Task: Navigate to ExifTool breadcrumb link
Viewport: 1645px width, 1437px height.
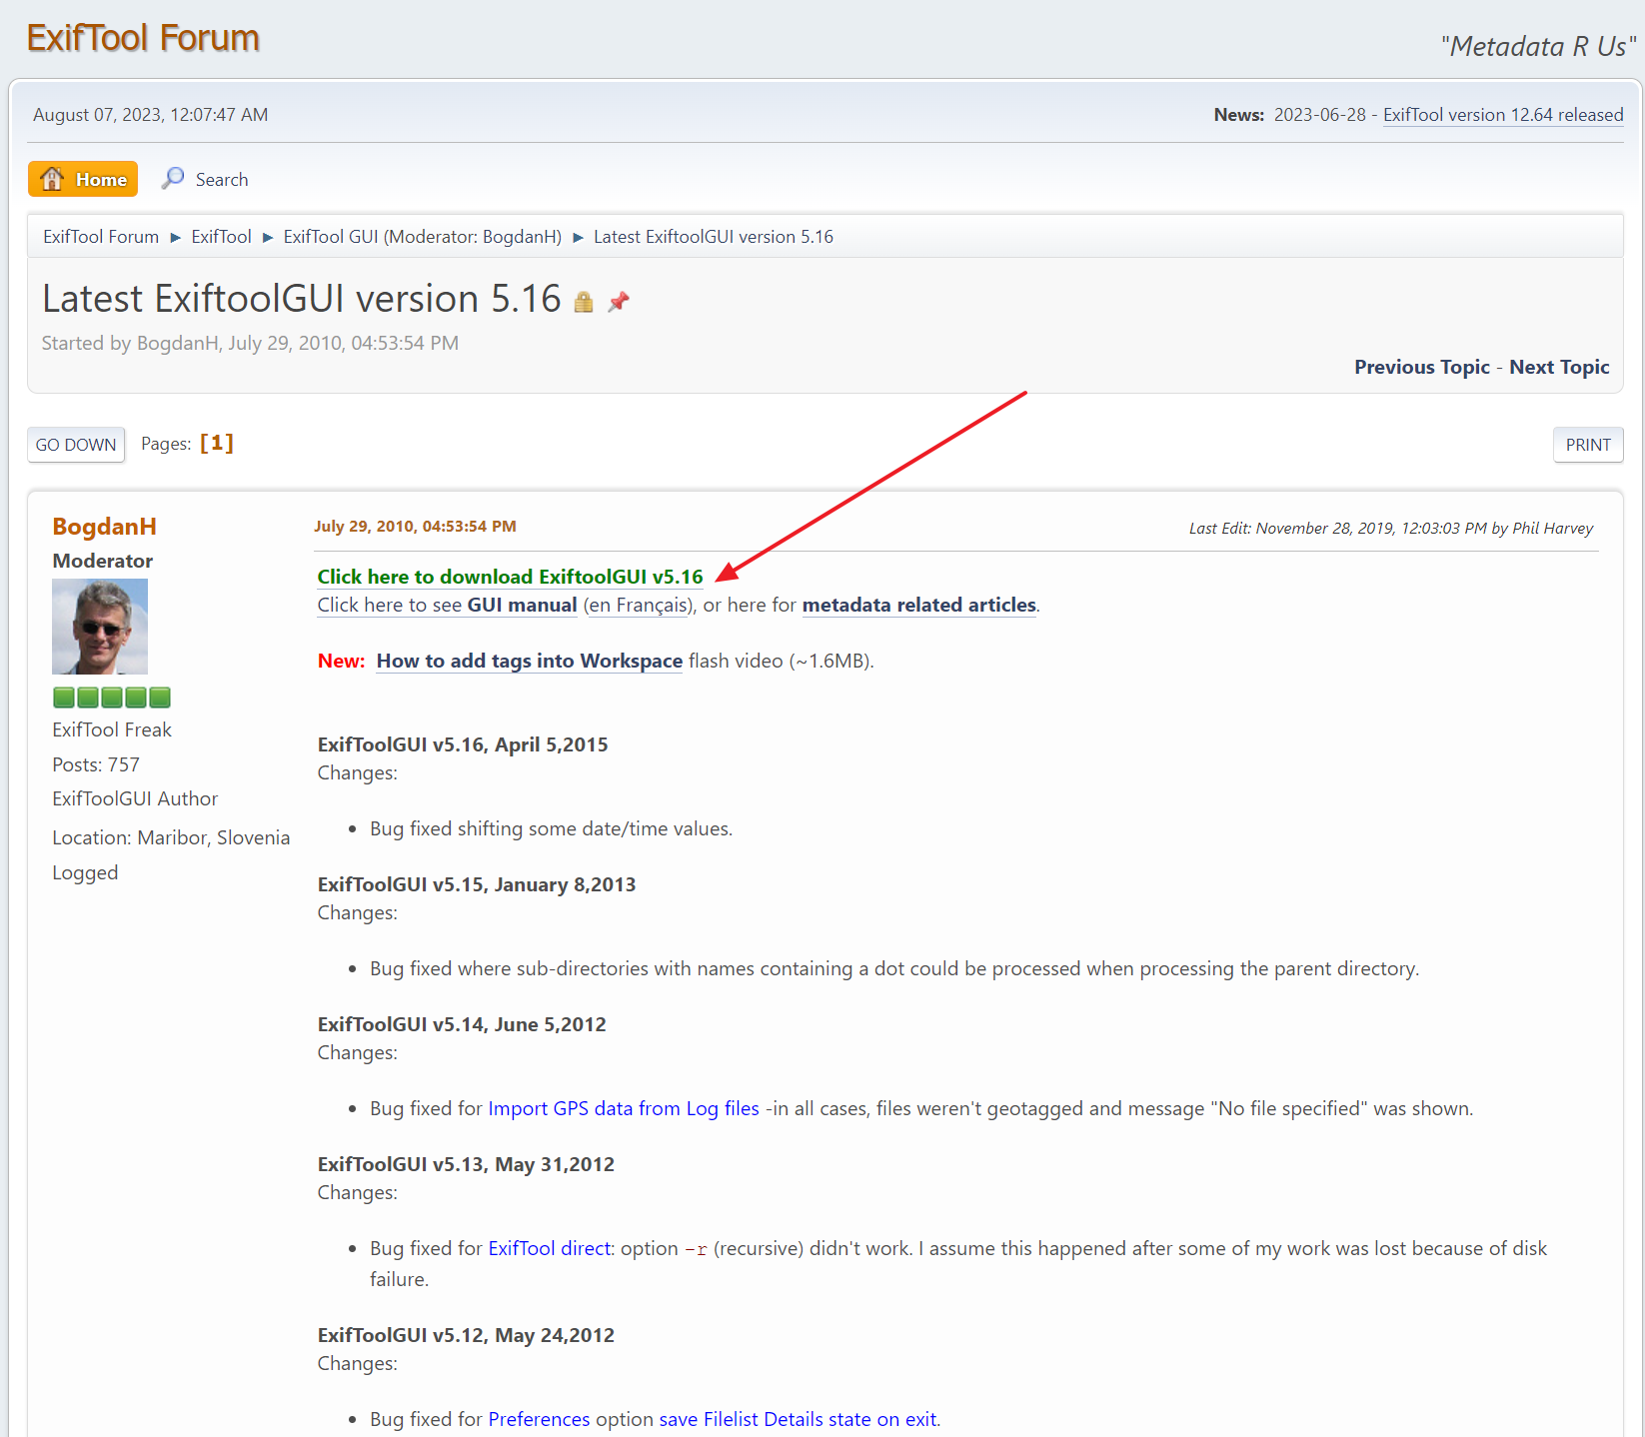Action: pos(221,237)
